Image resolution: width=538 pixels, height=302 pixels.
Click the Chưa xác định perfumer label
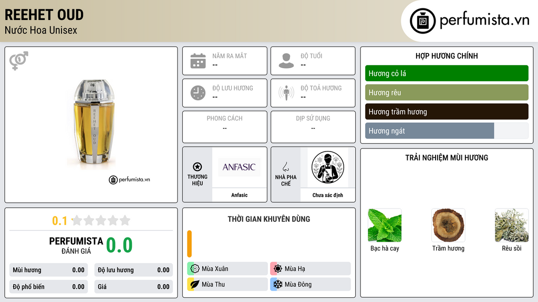(x=328, y=195)
